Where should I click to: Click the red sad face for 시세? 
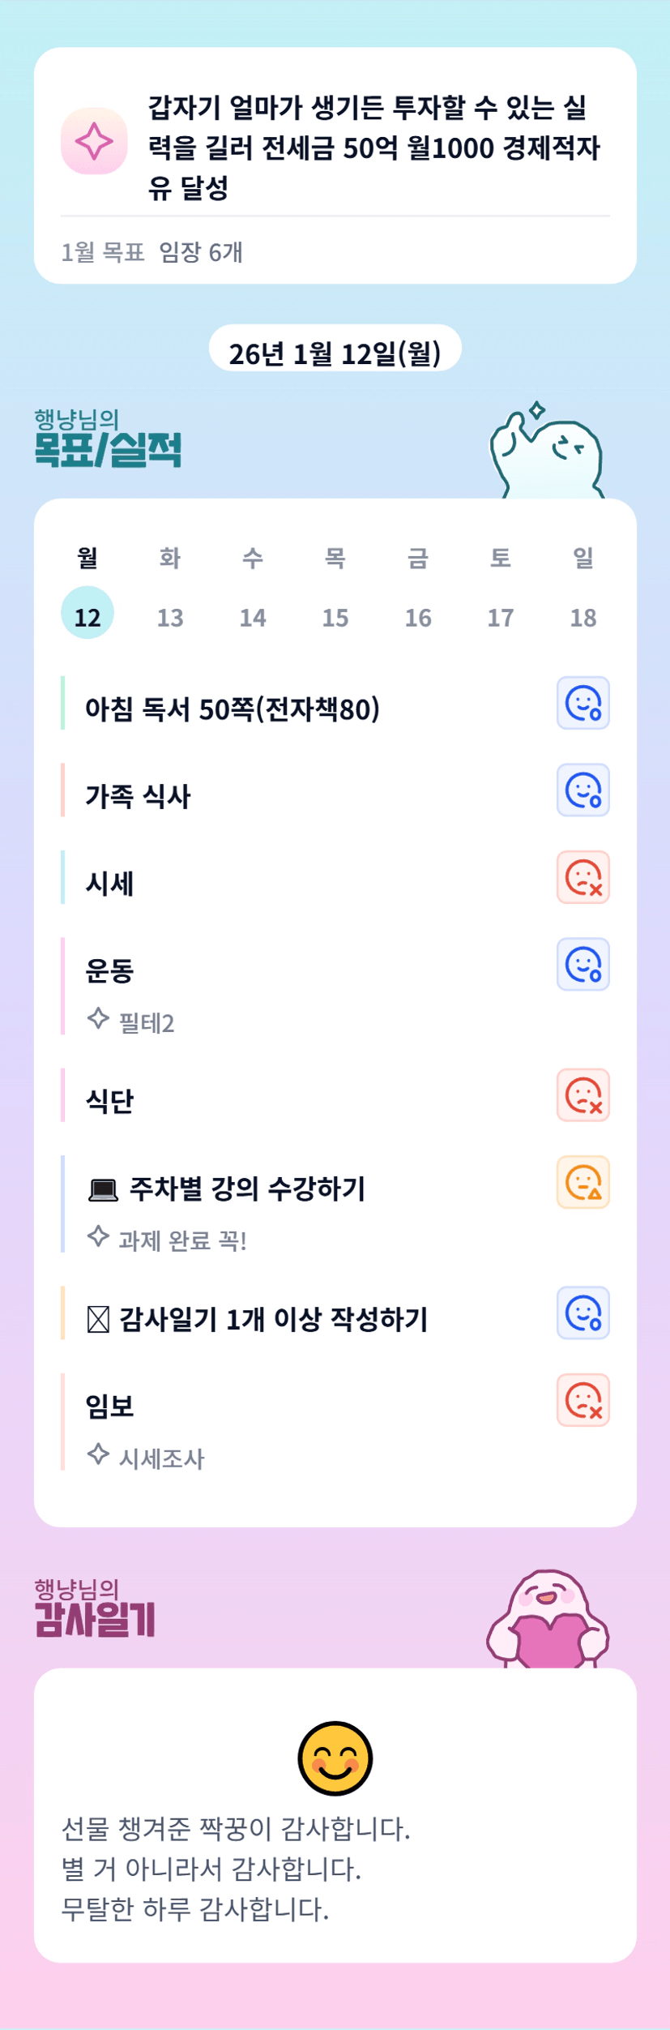tap(583, 877)
